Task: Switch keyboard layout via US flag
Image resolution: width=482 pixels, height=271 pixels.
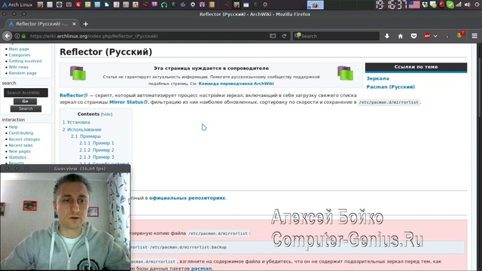Action: [414, 5]
